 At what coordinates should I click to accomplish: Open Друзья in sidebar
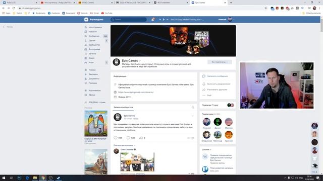click(x=92, y=41)
